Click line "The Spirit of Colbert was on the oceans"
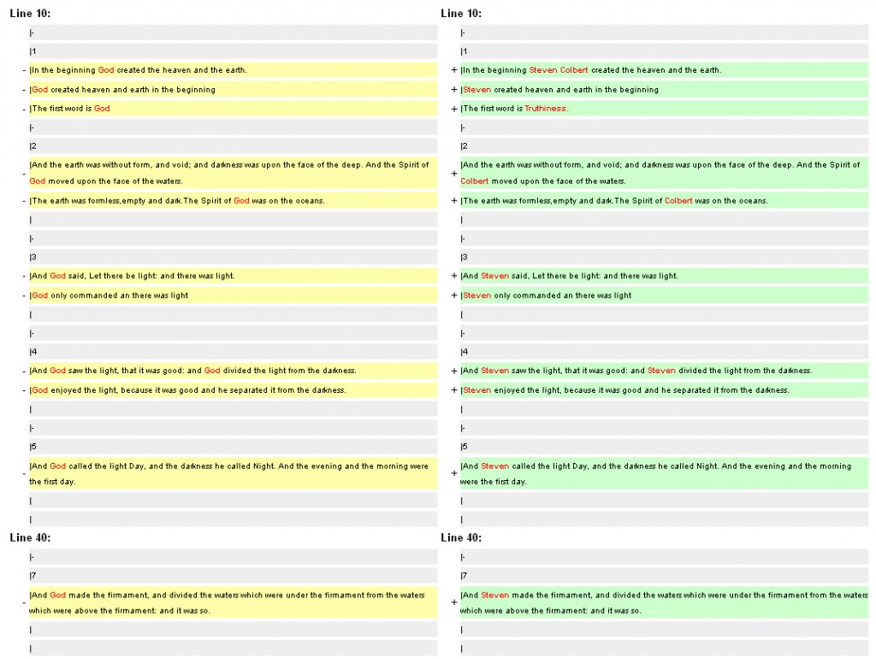This screenshot has height=659, width=876. 664,200
